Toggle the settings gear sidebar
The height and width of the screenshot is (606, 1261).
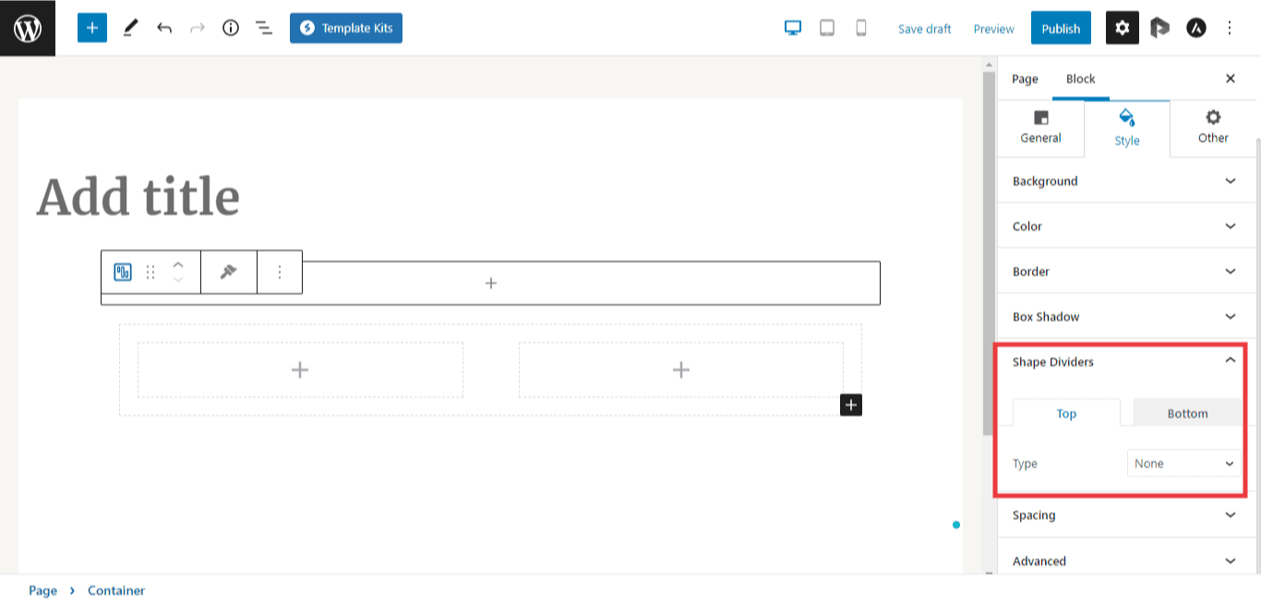pos(1122,28)
